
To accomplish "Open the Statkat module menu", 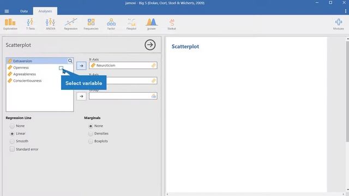I will [172, 24].
